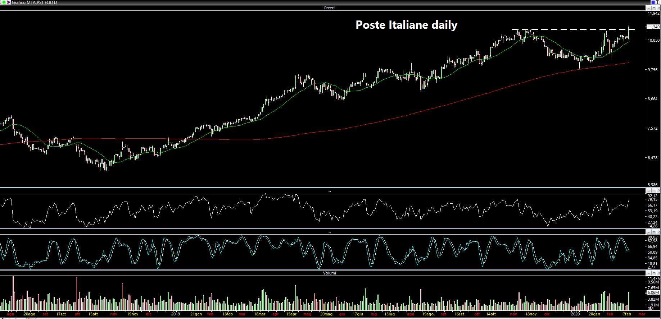Maximize the Prezzi price panel
Screen dimensions: 661x319
tap(653, 8)
